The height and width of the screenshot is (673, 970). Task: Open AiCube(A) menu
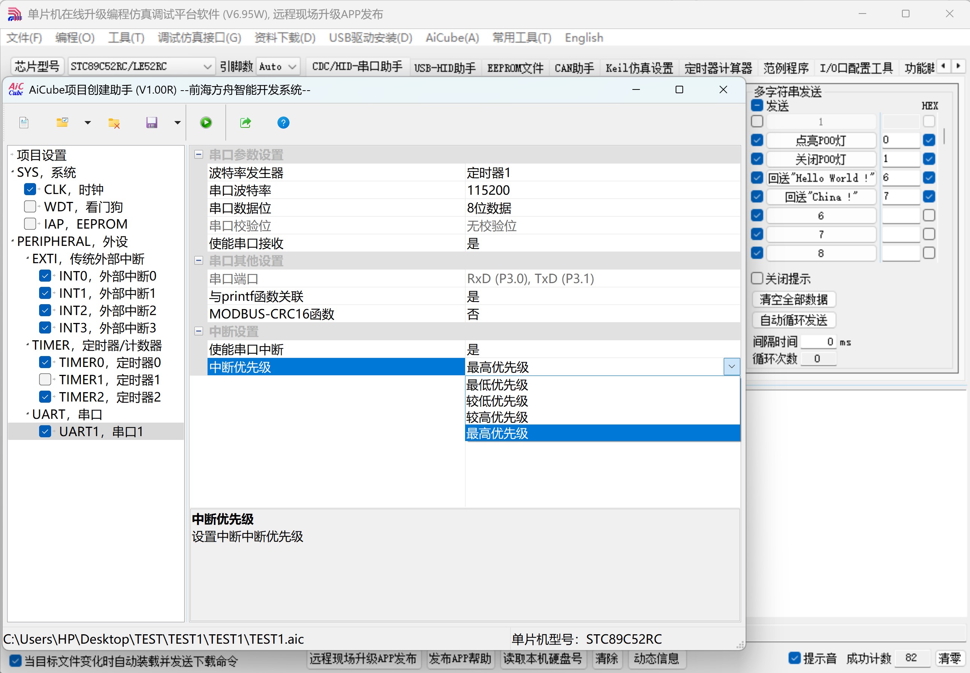(x=452, y=38)
